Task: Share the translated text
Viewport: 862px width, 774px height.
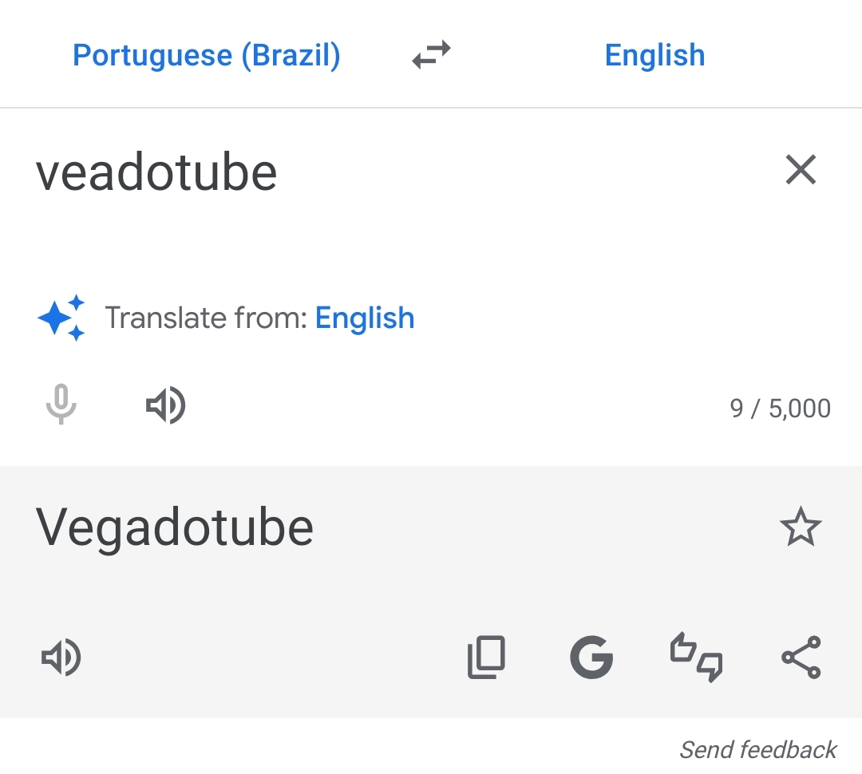Action: click(801, 658)
